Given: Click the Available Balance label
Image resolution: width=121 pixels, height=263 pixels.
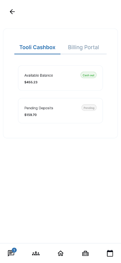Looking at the screenshot, I should [39, 76].
